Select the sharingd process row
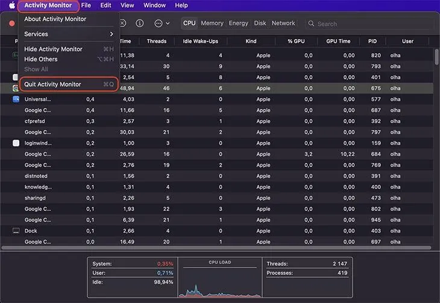440x303 pixels. click(x=216, y=198)
